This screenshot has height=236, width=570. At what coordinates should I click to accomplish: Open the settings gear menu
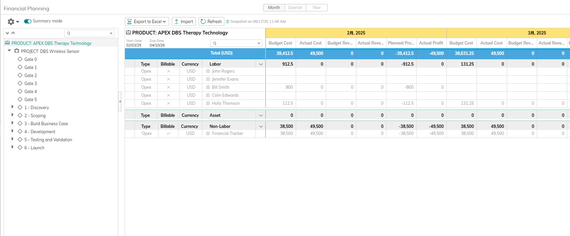[11, 22]
